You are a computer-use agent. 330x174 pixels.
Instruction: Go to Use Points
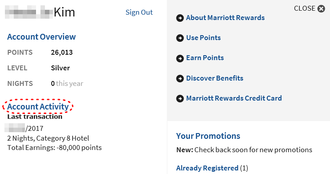coord(204,38)
